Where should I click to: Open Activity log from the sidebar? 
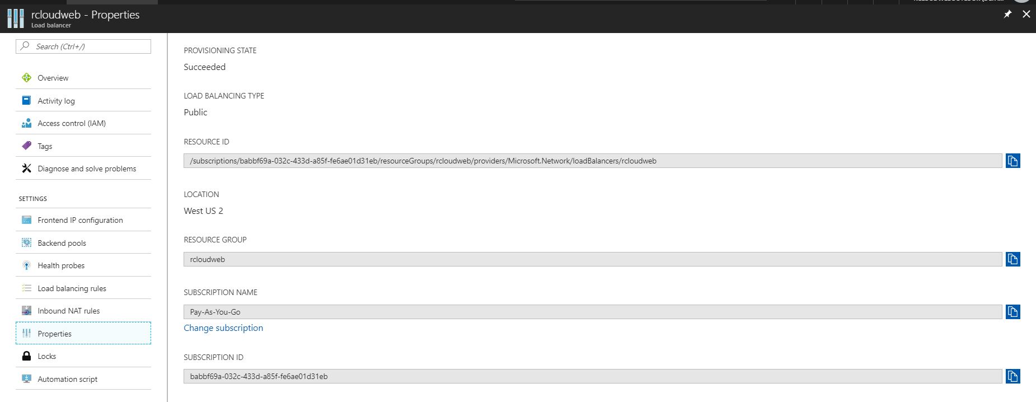click(83, 100)
